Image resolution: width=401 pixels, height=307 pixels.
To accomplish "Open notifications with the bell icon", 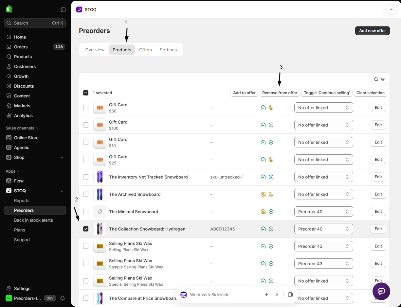I will [x=63, y=298].
